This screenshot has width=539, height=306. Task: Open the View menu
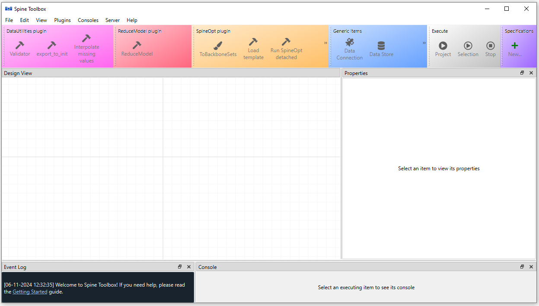point(41,20)
